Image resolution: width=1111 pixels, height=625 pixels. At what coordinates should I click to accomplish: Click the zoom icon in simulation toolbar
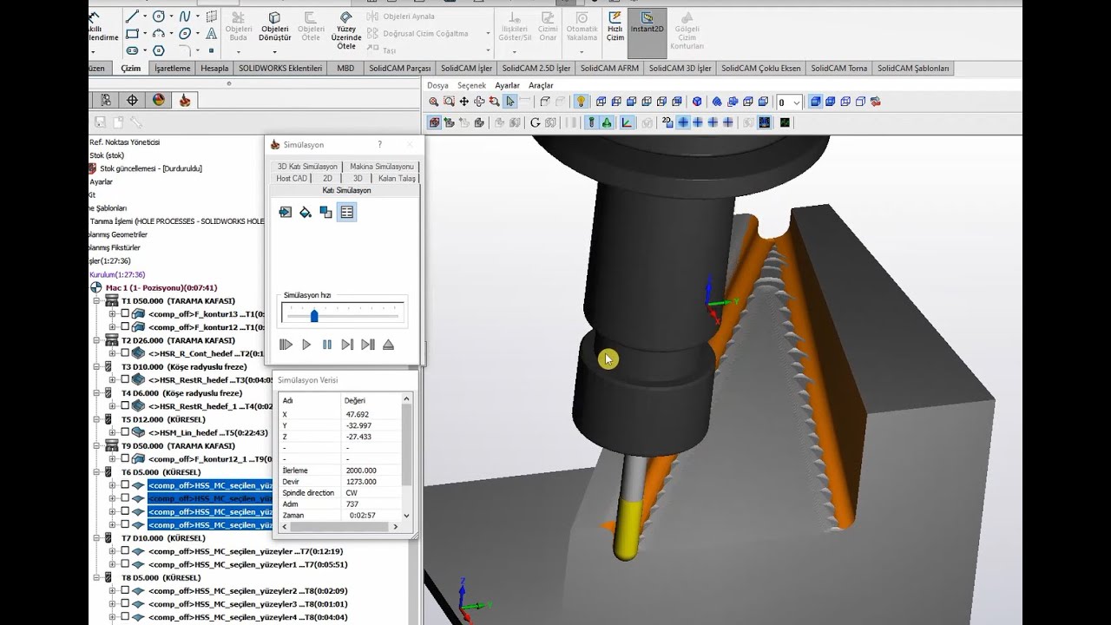tap(434, 102)
